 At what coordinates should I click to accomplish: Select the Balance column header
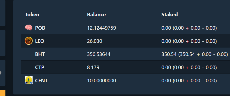(x=96, y=14)
